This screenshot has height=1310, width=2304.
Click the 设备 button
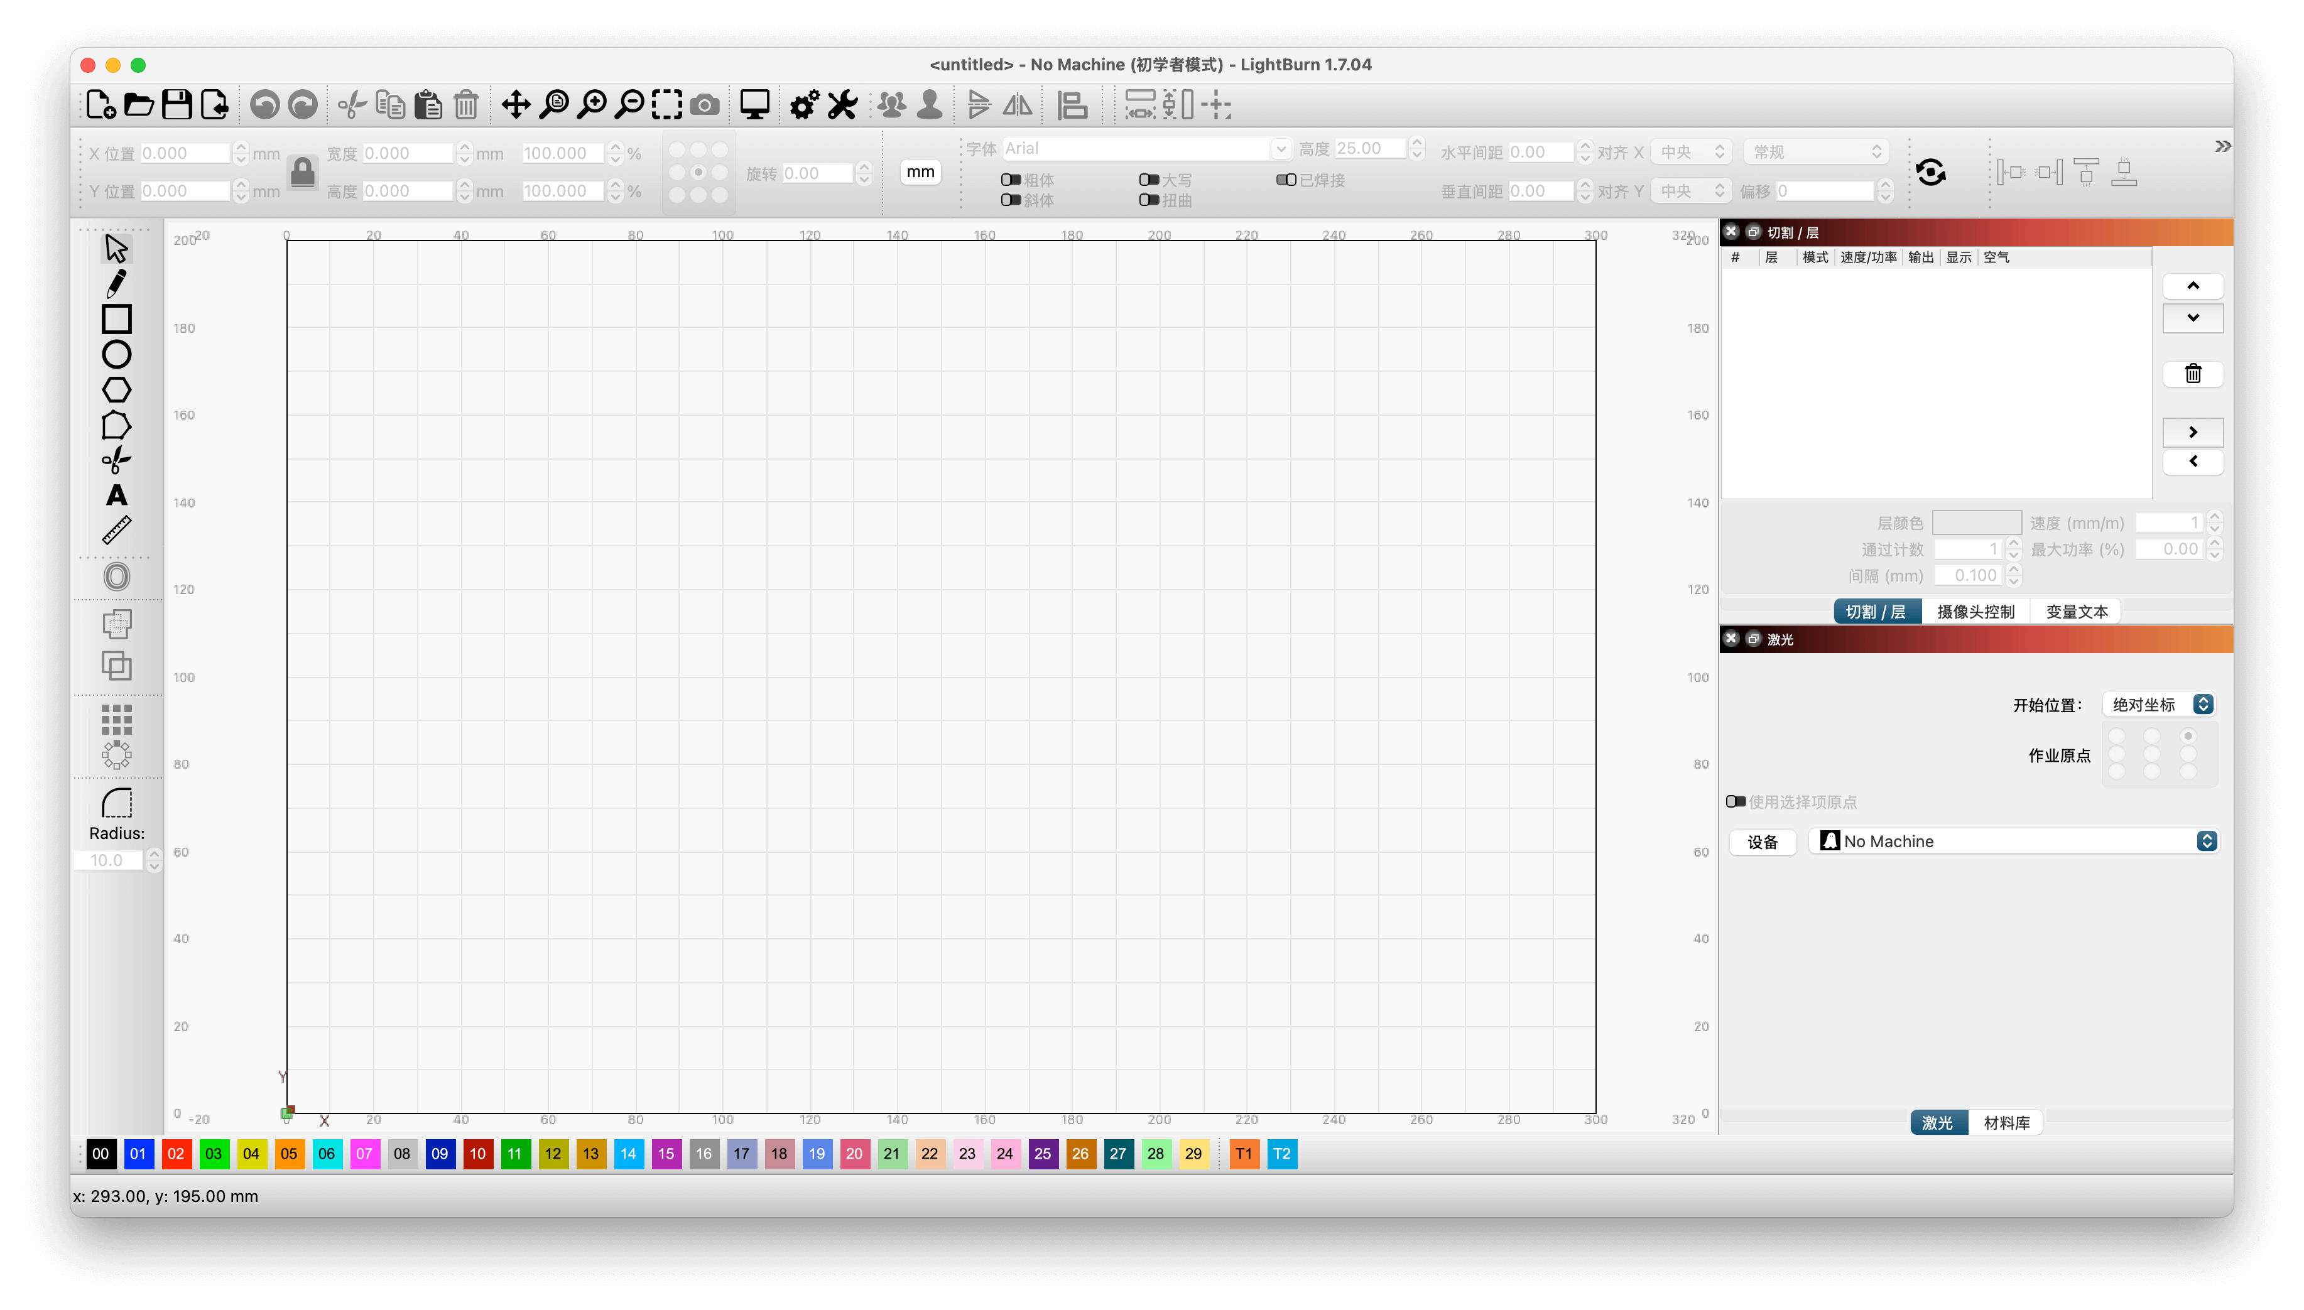tap(1763, 842)
